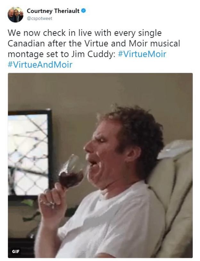Click the tweet line starting "We now check"

(85, 33)
